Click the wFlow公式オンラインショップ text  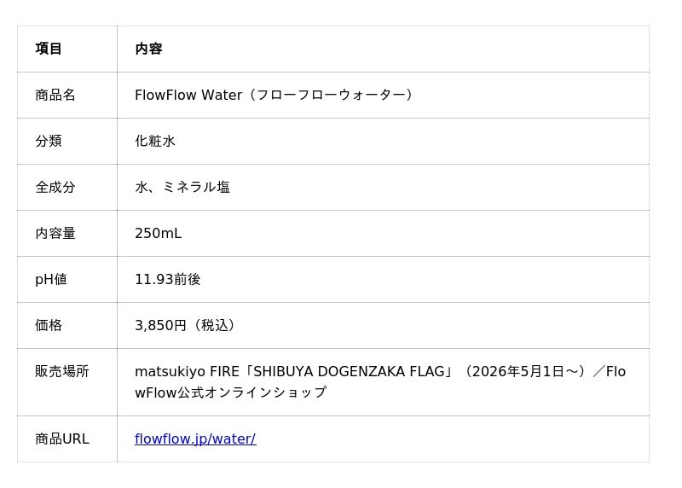(x=230, y=393)
